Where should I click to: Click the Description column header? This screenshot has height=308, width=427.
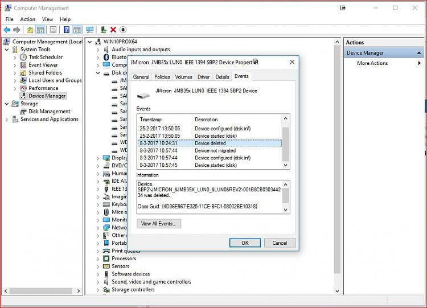pos(237,120)
